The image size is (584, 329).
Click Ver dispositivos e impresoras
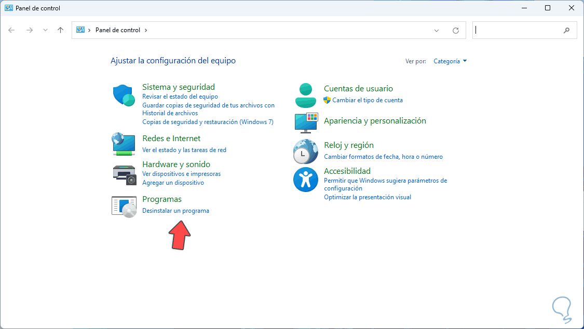click(x=181, y=174)
